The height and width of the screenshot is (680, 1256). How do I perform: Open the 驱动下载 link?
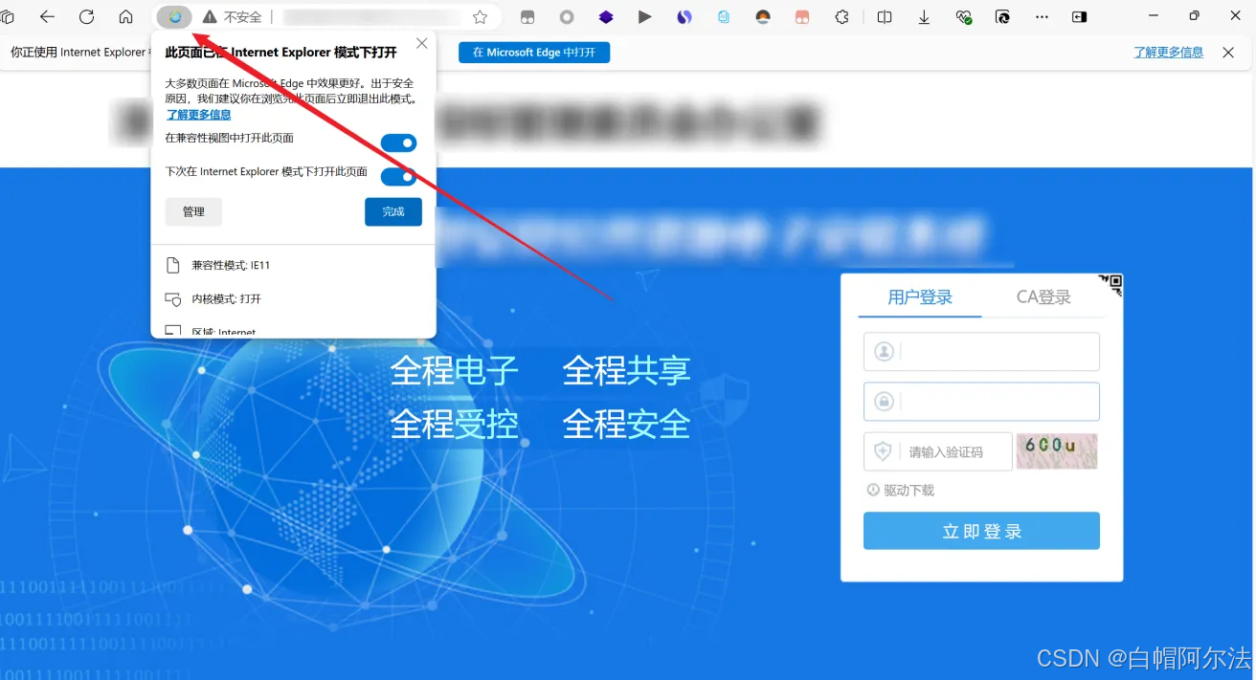908,490
